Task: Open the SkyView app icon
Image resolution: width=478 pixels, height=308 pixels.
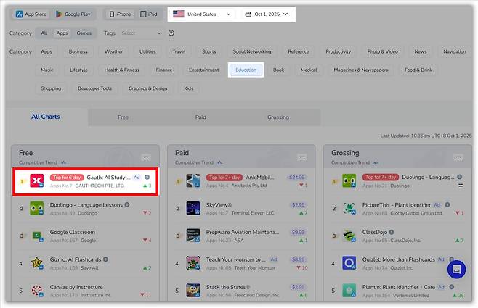Action: [x=193, y=208]
